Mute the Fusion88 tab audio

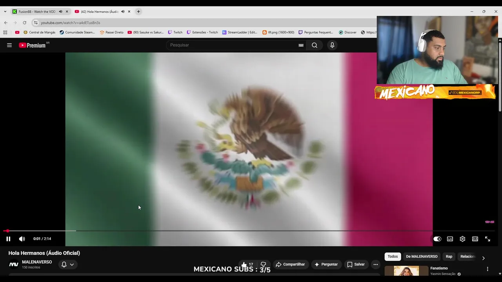[x=60, y=12]
